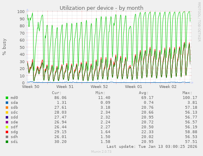Click the sdi legend label

point(14,142)
